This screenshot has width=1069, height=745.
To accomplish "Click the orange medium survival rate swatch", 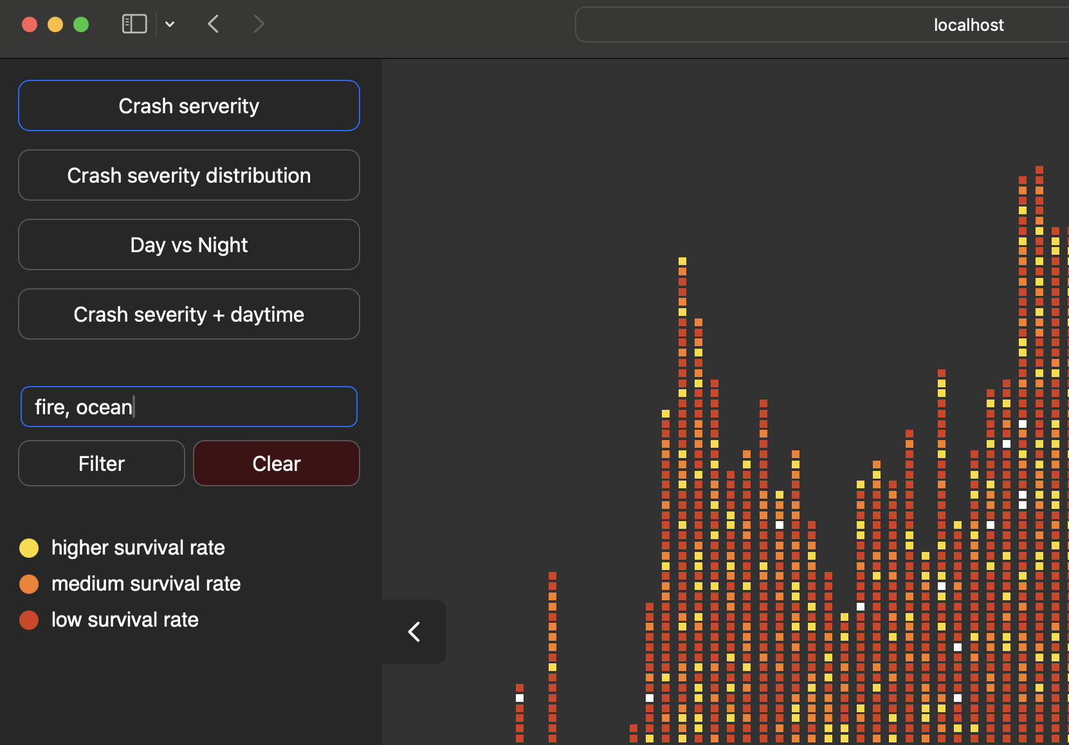I will click(x=29, y=584).
